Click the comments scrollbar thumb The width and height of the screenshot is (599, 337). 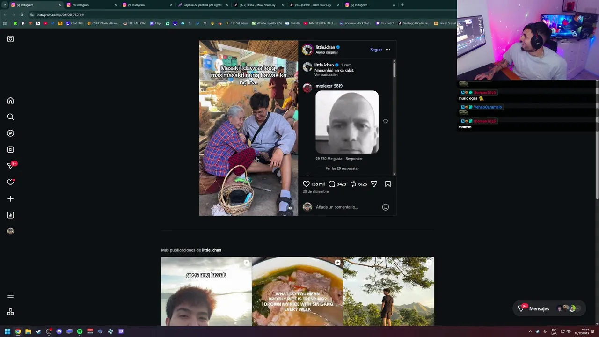(394, 70)
